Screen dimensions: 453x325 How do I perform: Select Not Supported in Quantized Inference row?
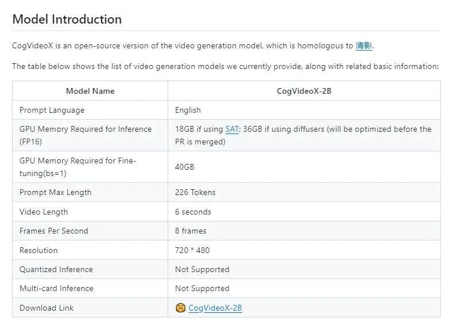point(202,269)
